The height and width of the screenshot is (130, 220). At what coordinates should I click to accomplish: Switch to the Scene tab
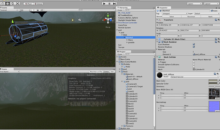coord(7,8)
